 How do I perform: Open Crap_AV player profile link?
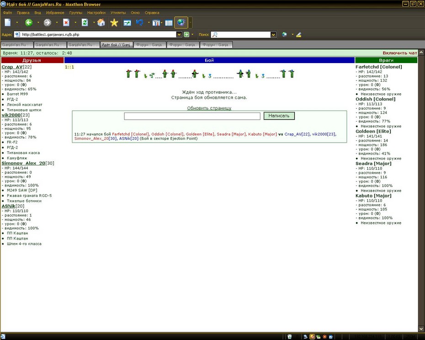pos(12,67)
